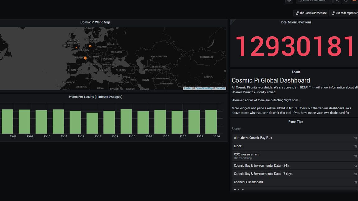This screenshot has height=201, width=358.
Task: Open the Cosmic Pi World Map panel menu
Action: [x=95, y=22]
